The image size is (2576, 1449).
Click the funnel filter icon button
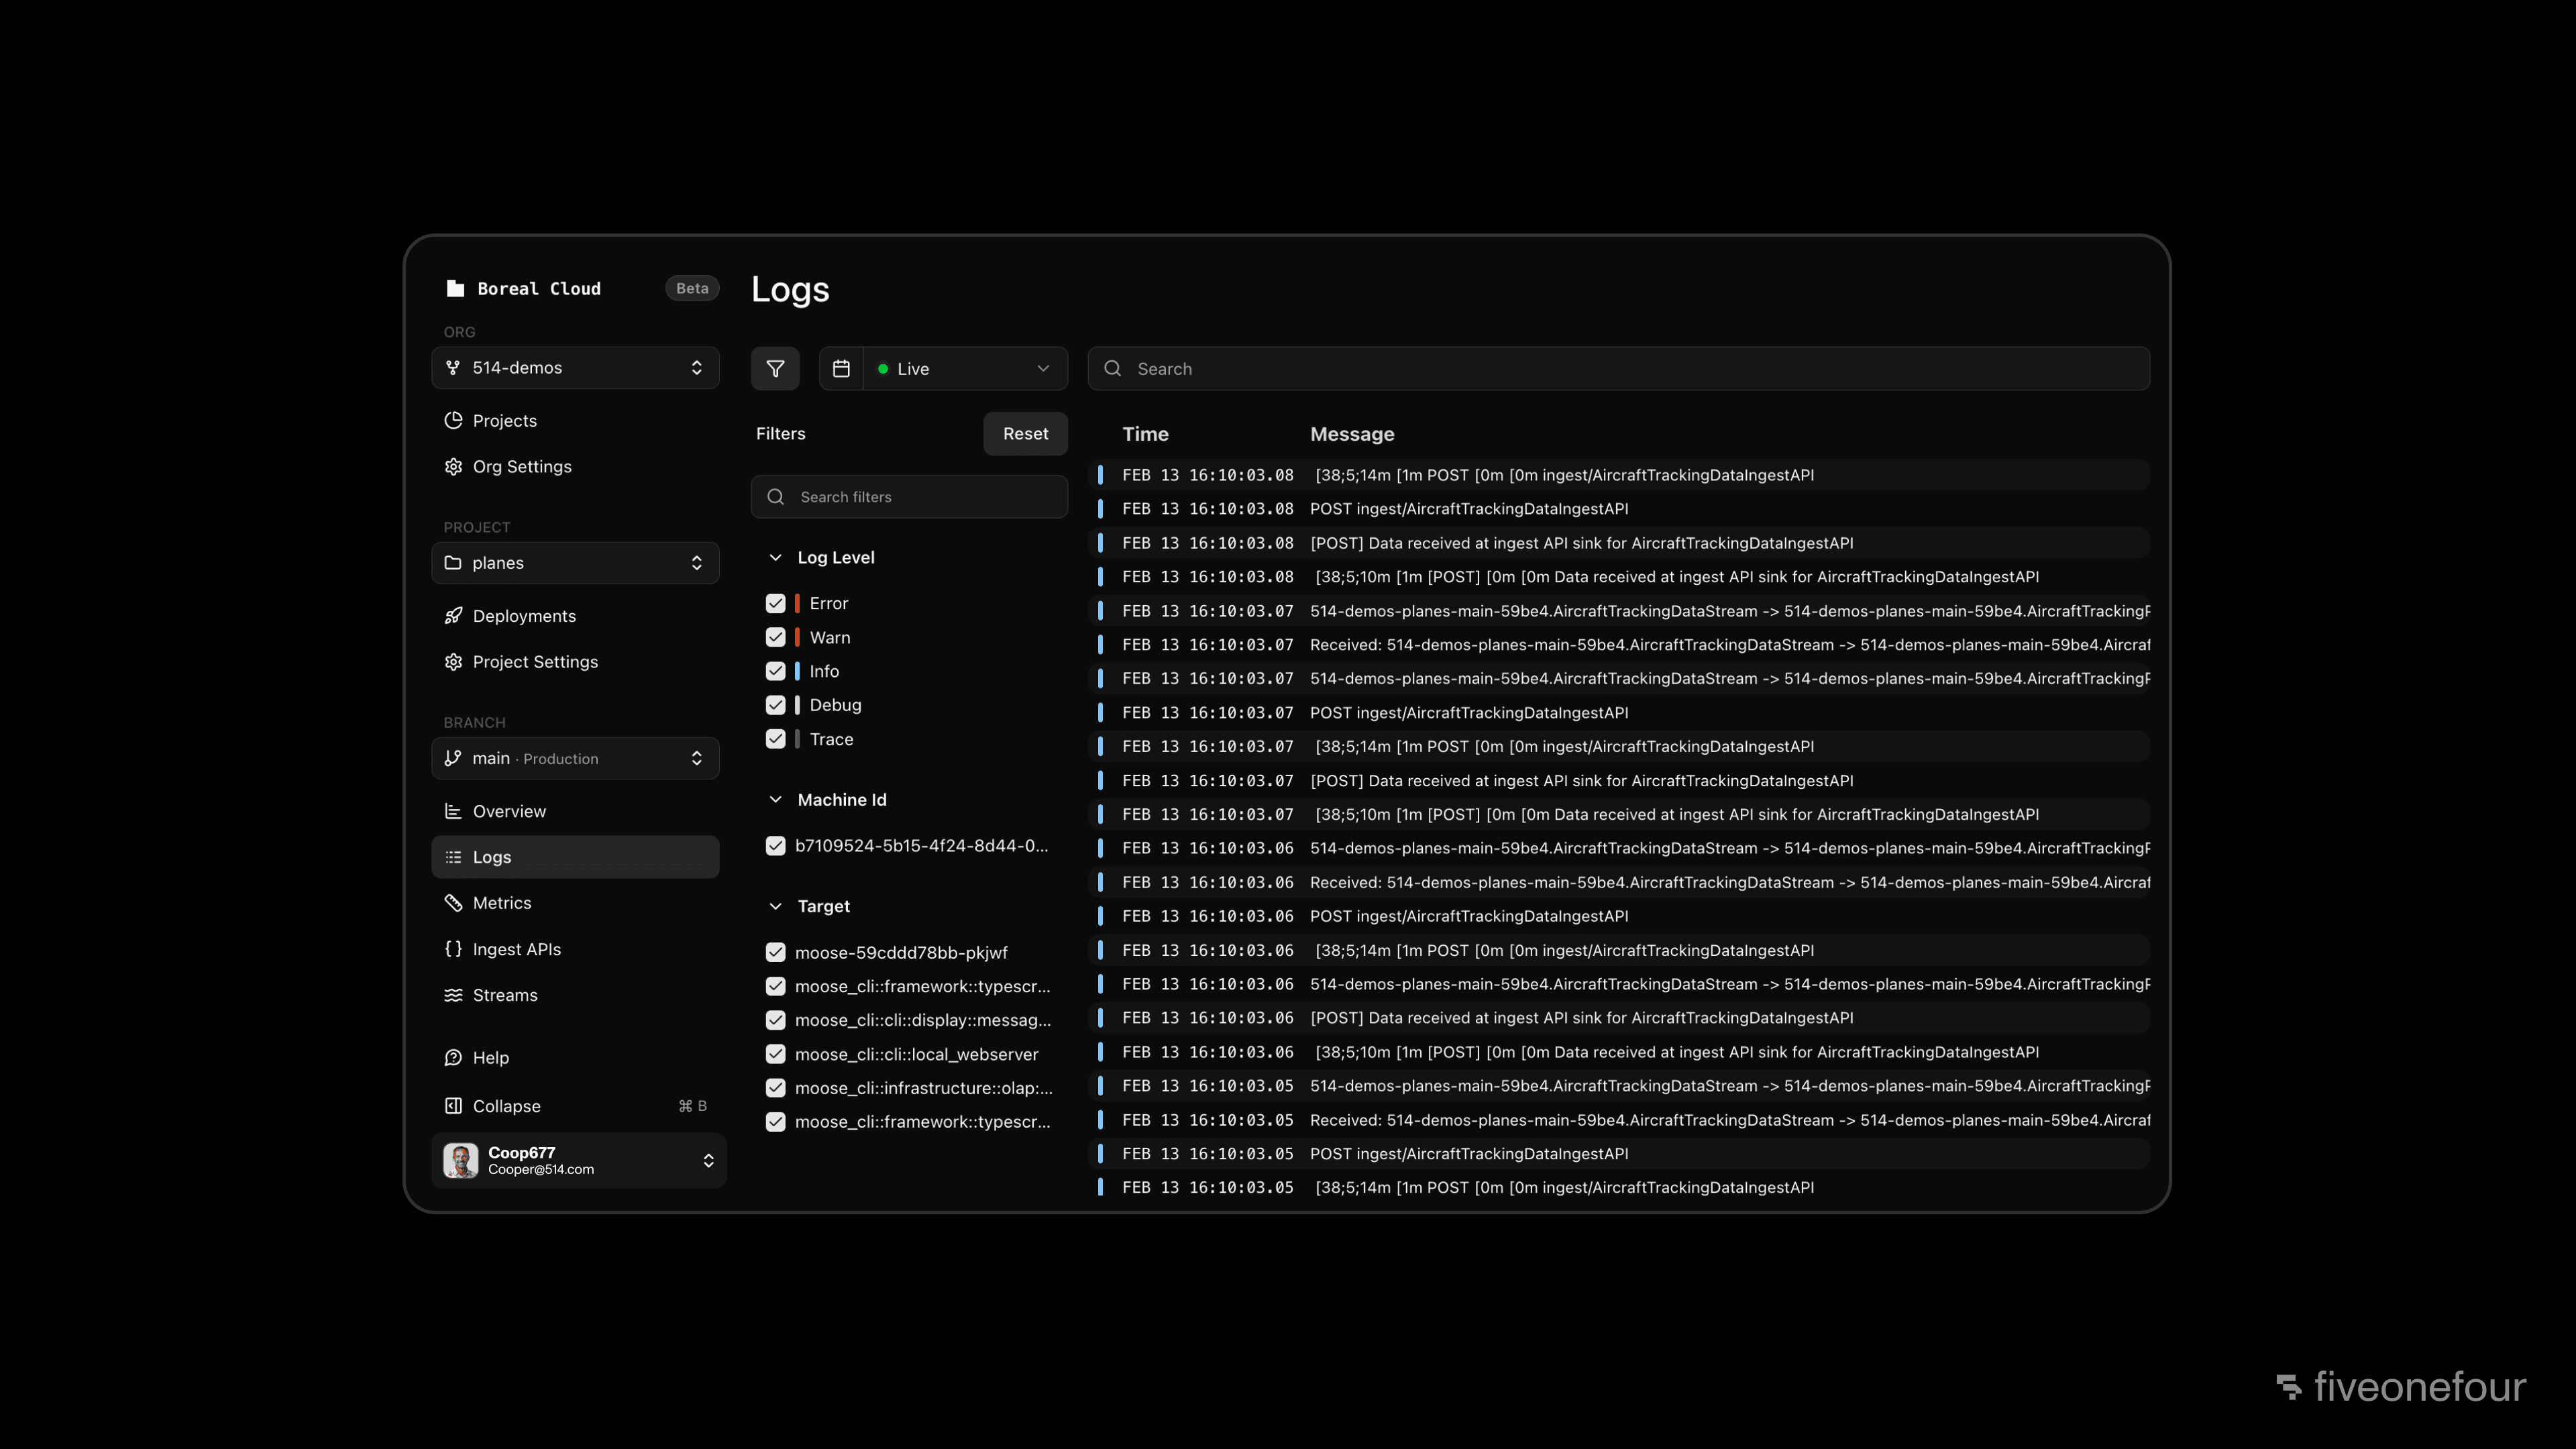(x=775, y=369)
